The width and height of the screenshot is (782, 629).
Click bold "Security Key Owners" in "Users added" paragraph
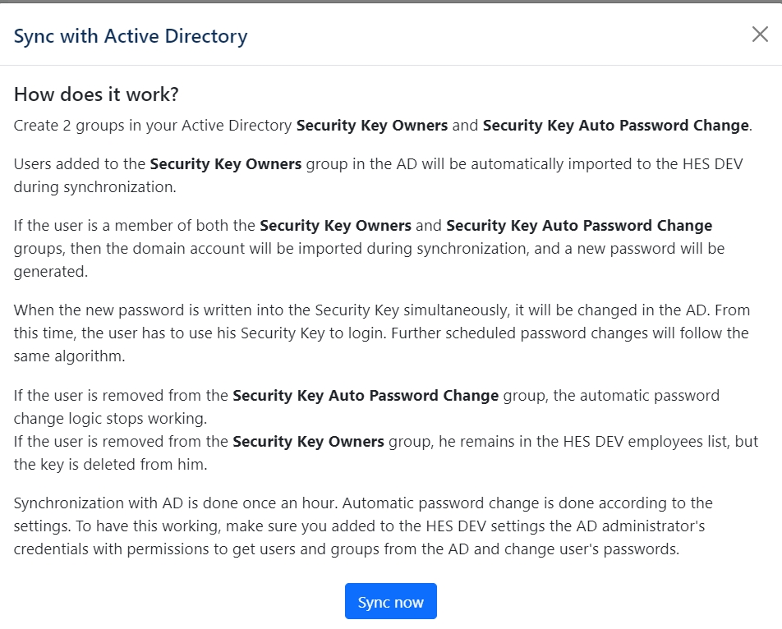click(225, 163)
